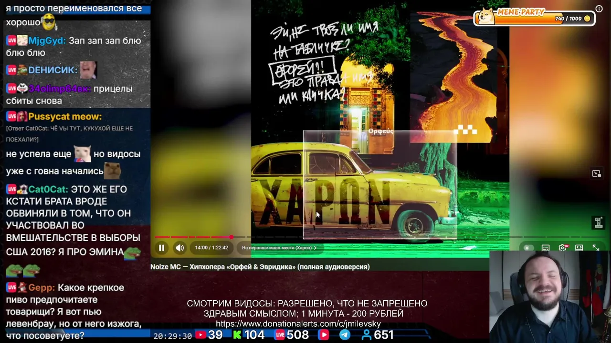Click the YouTube viewer count icon showing 39
This screenshot has height=343, width=611.
200,335
